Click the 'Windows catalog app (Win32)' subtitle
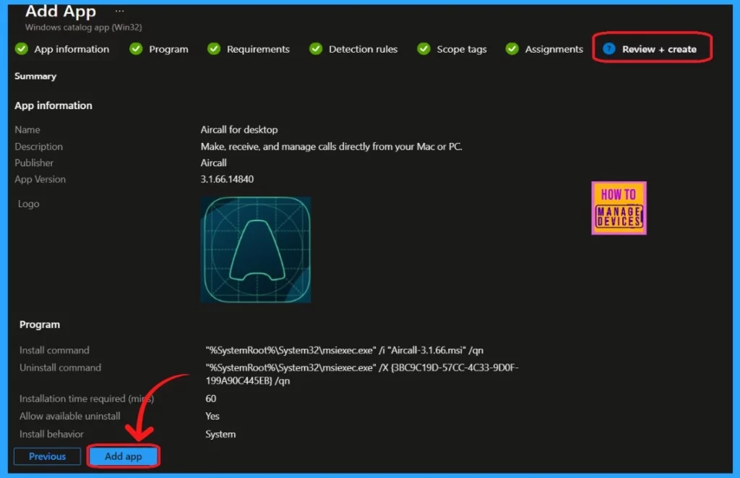Image resolution: width=740 pixels, height=478 pixels. (84, 27)
